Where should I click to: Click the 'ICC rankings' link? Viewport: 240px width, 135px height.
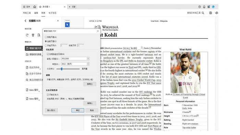tap(146, 92)
